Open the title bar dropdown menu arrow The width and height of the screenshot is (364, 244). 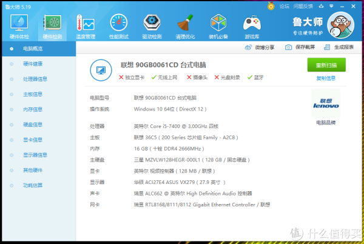(x=331, y=6)
